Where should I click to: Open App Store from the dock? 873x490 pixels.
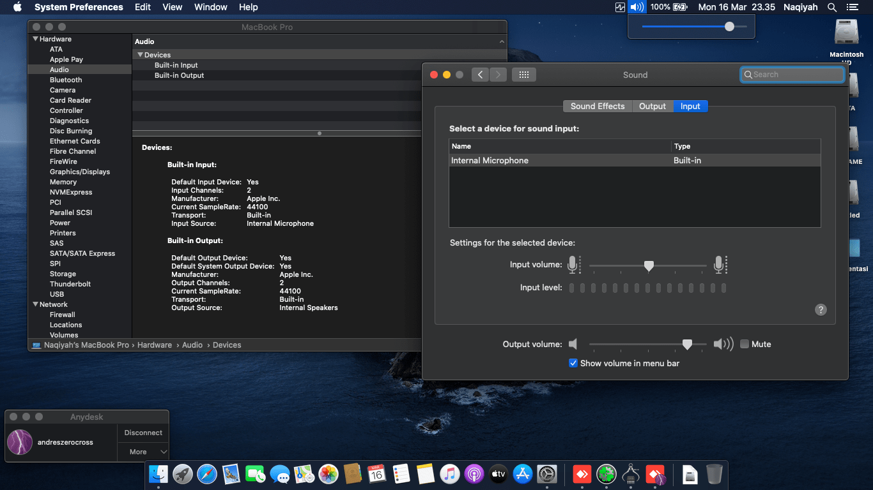tap(523, 474)
